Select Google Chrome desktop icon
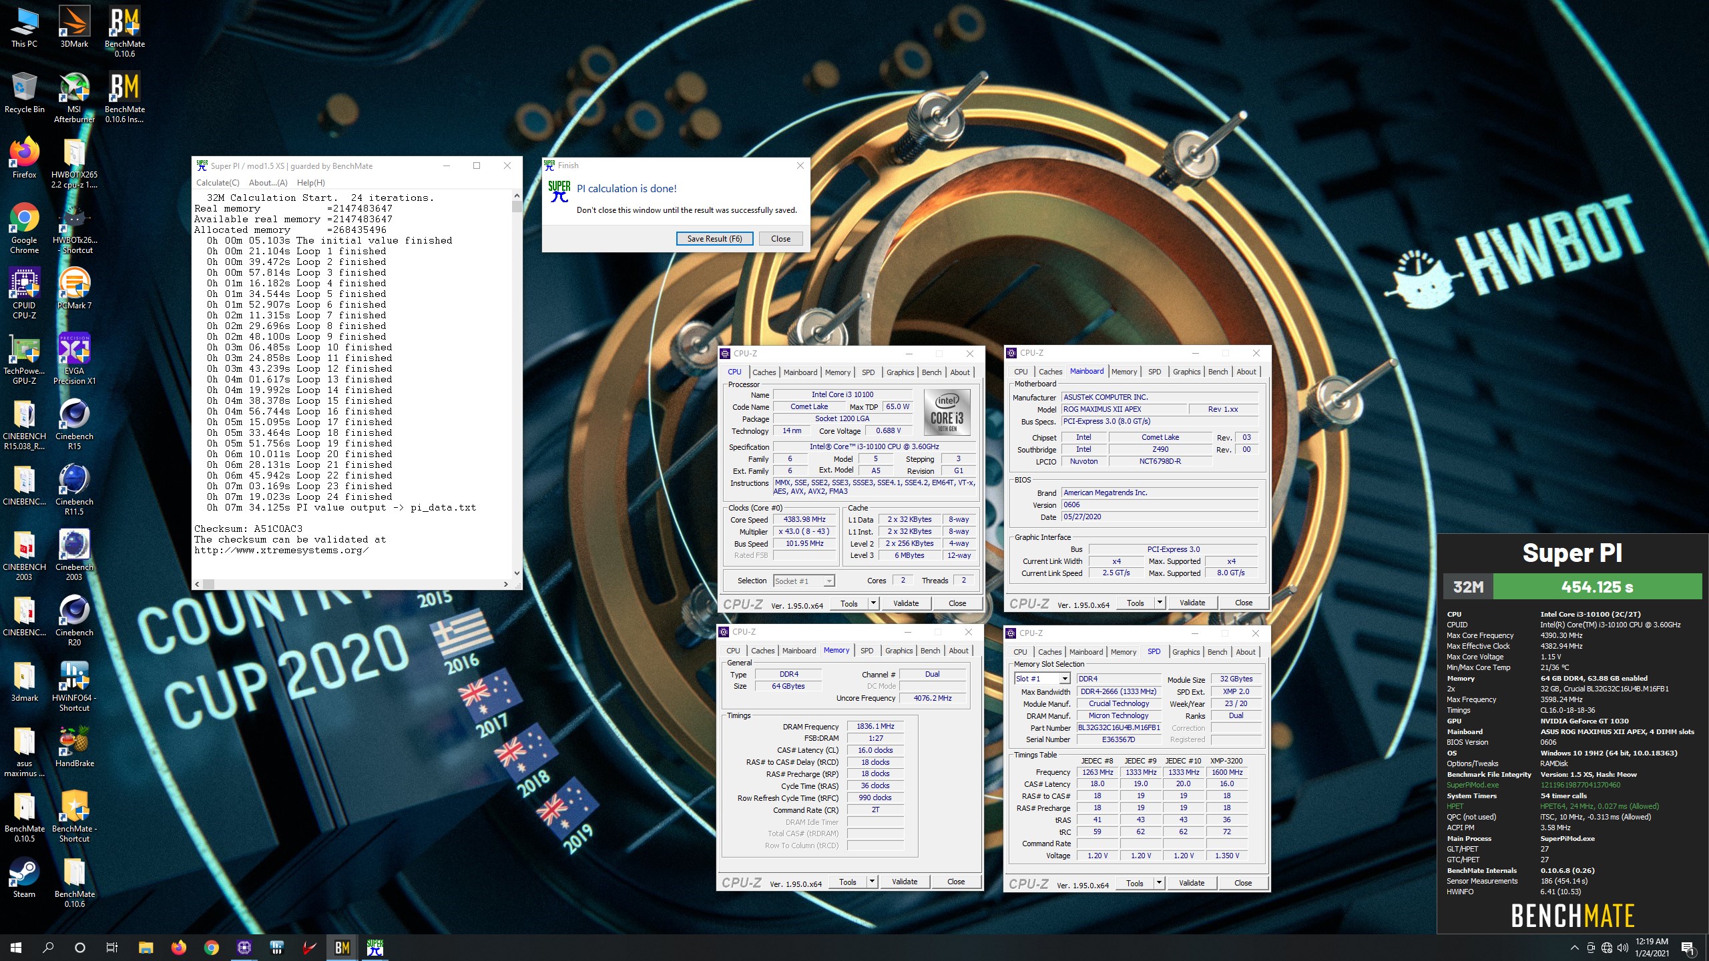This screenshot has height=961, width=1709. tap(24, 228)
